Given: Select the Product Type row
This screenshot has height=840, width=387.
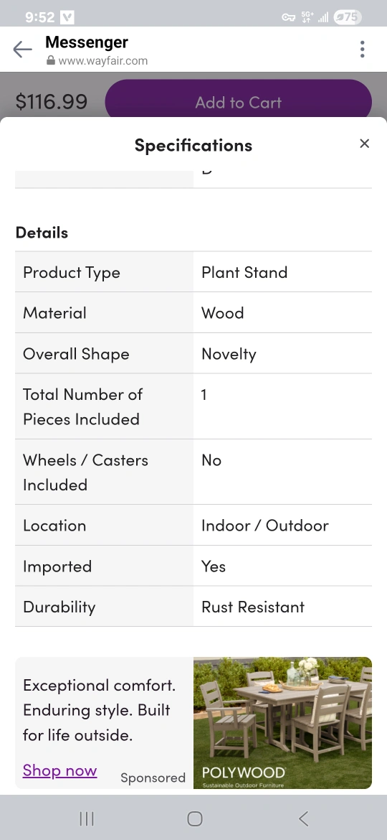Looking at the screenshot, I should click(x=193, y=272).
